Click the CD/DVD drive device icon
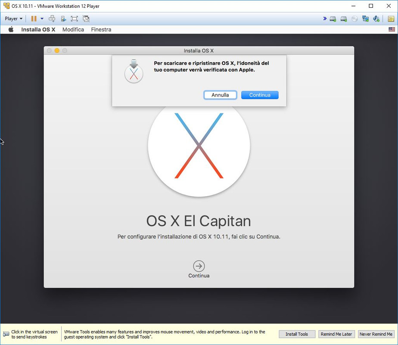398x345 pixels. 354,19
